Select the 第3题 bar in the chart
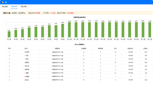This screenshot has height=93, width=153. [x=23, y=33]
